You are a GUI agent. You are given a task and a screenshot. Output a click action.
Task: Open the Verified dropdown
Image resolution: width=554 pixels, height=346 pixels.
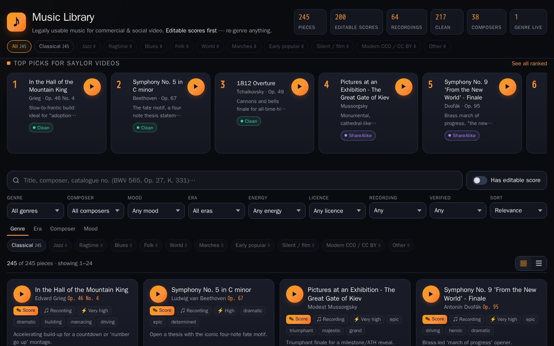coord(458,211)
